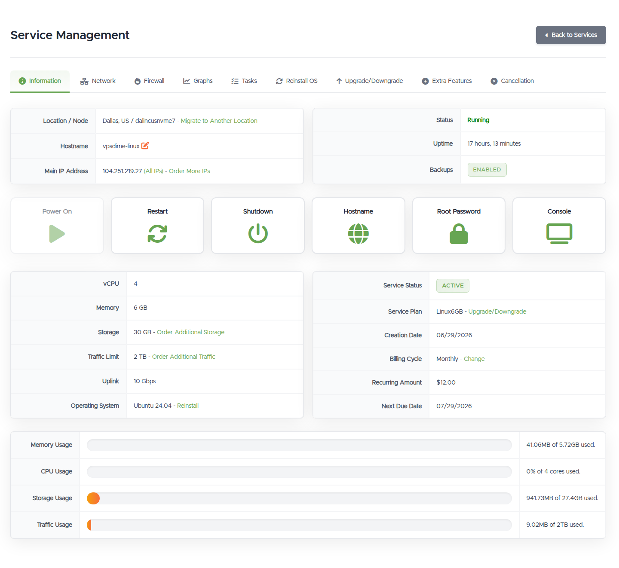Click the recurring amount $12.00
This screenshot has height=568, width=619.
[446, 382]
